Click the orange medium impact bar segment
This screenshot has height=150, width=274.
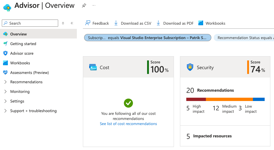[229, 99]
